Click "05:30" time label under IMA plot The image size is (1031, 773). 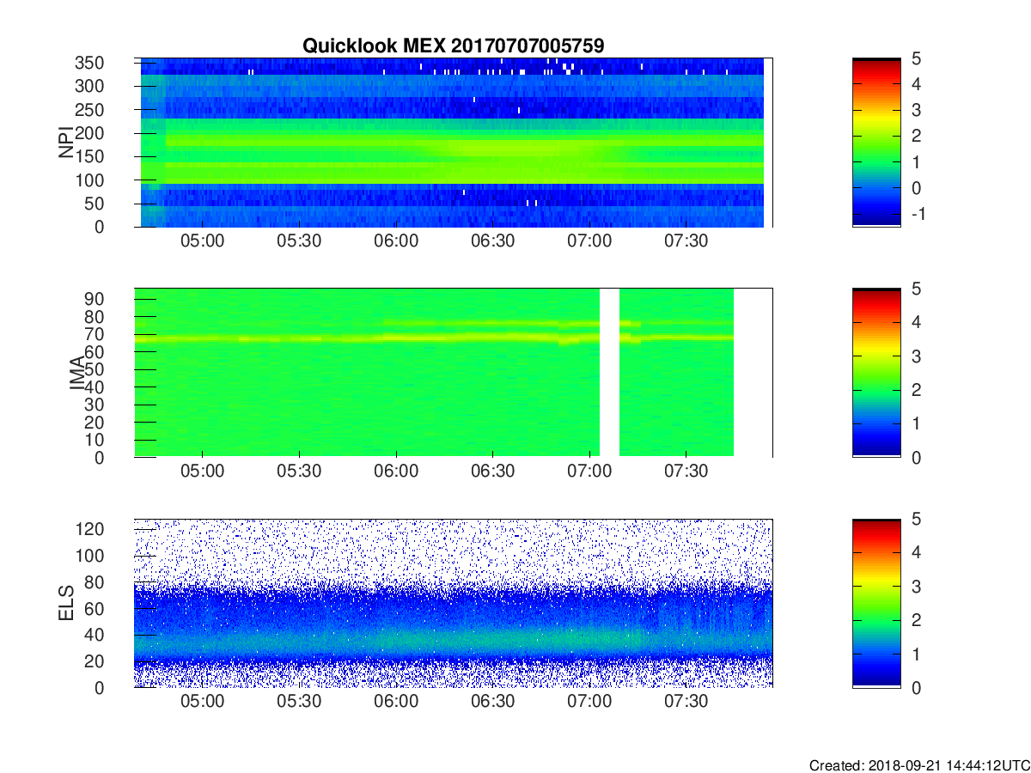(x=299, y=472)
